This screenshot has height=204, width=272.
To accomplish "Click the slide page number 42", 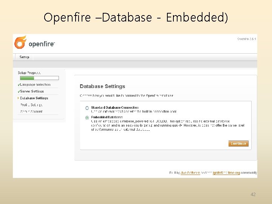I will (253, 195).
